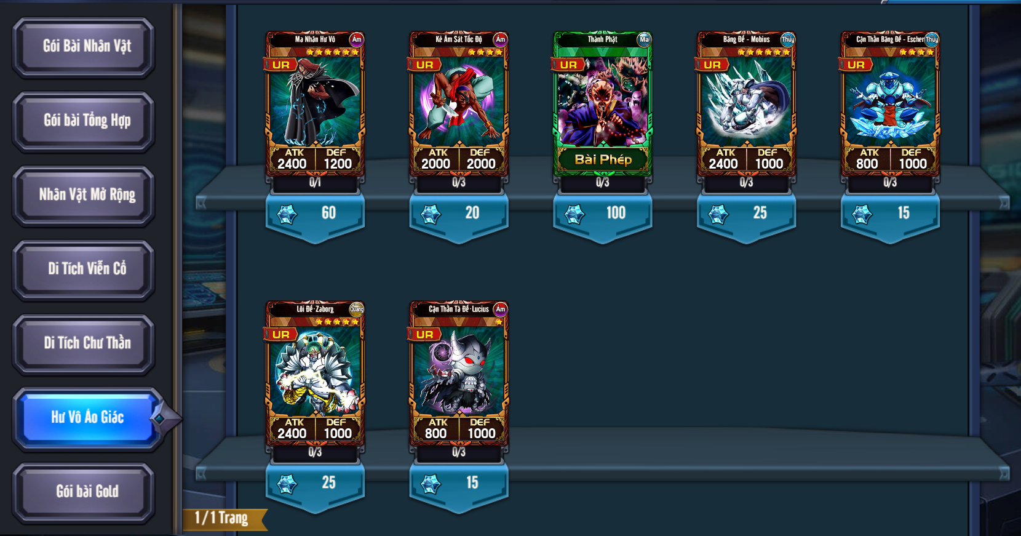
Task: Buy Cận Thần Băng Đế - Escher for 15
Action: pyautogui.click(x=890, y=218)
